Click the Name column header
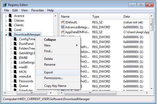Image resolution: width=157 pixels, height=104 pixels. click(75, 17)
